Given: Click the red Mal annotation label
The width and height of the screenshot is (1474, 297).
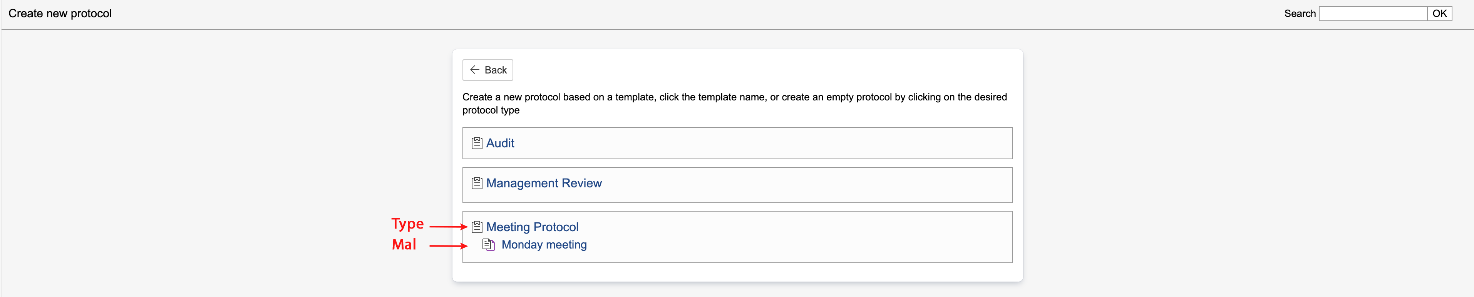Looking at the screenshot, I should 404,244.
